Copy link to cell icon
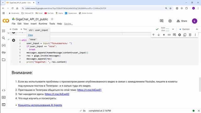This screenshot has height=113, width=201. point(169,35)
